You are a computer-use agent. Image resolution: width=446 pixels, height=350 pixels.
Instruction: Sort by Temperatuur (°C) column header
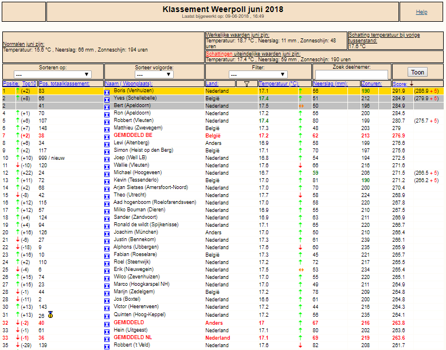(x=279, y=84)
